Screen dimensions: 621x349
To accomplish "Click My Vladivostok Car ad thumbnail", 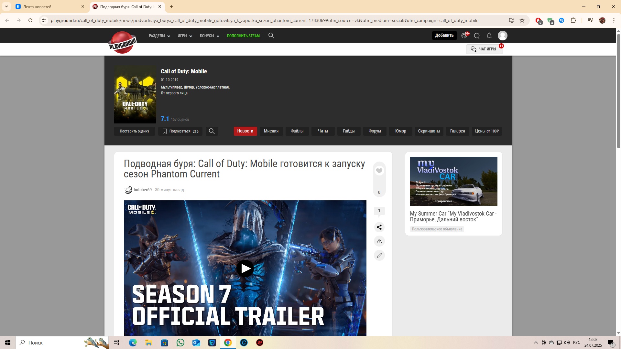I will [453, 181].
